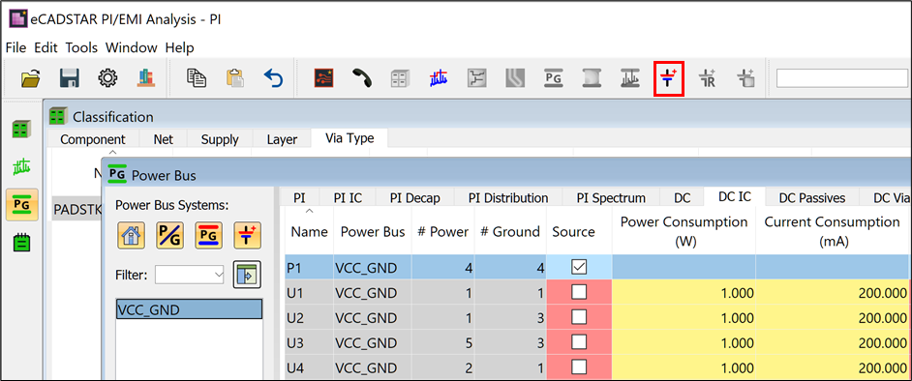Click the apply filter button beside Filter
Screen dimensions: 912x381
(x=247, y=275)
